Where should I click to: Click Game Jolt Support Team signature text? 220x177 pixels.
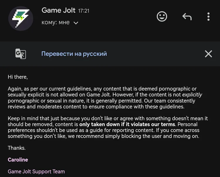(x=36, y=171)
